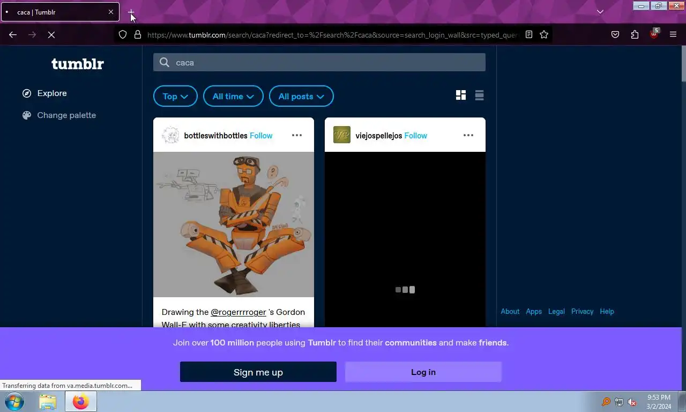Toggle reader view icon

529,34
